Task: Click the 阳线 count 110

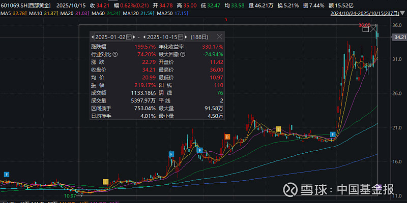Action: [219, 85]
